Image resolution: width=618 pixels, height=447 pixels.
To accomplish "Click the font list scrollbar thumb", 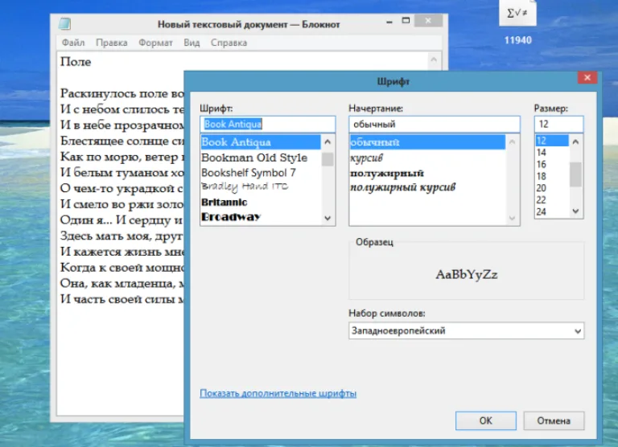I will [328, 159].
